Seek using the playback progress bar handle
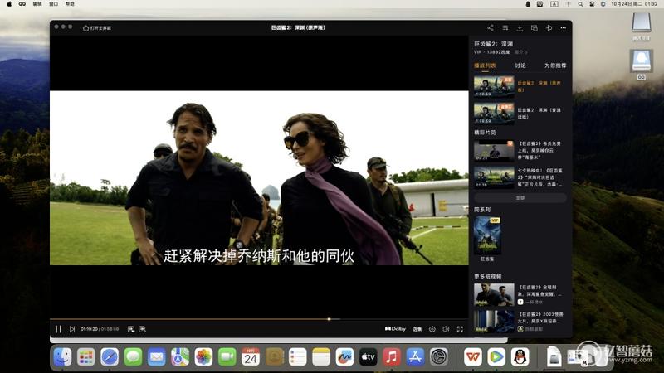Viewport: 664px width, 373px height. [329, 319]
